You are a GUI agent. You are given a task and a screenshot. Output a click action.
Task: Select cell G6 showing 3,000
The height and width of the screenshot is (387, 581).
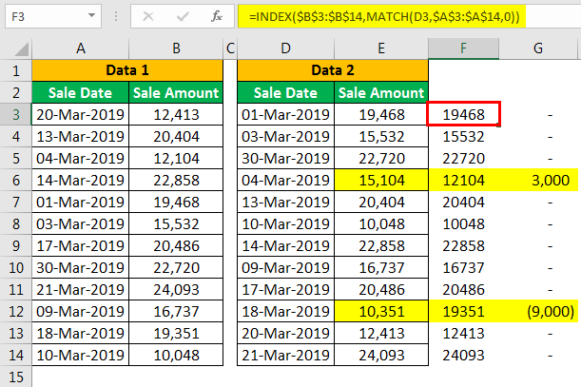point(538,180)
